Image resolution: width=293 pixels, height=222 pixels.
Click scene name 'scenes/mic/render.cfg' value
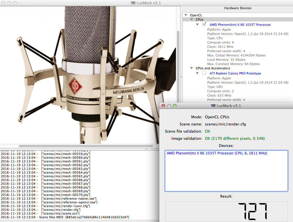(225, 124)
